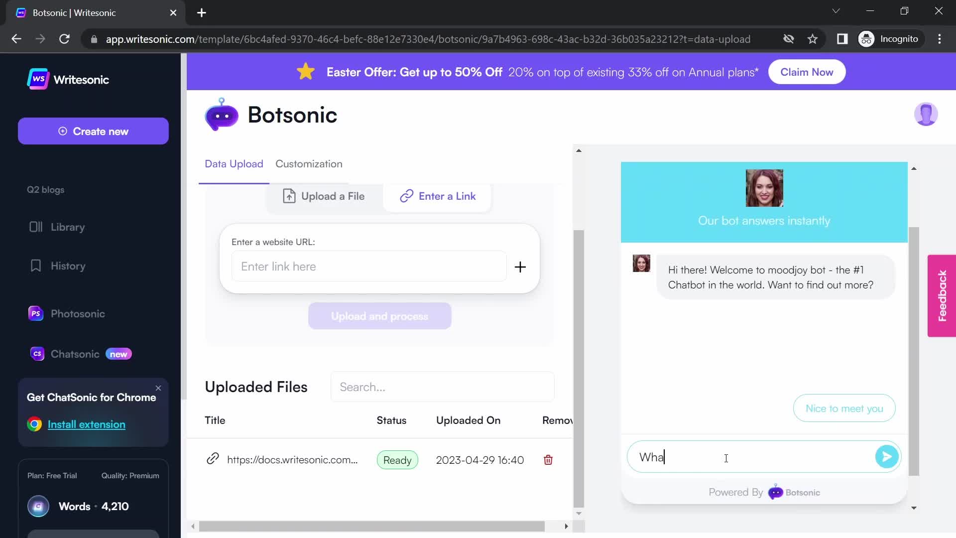This screenshot has height=538, width=956.
Task: Click the browser address bar
Action: (428, 39)
